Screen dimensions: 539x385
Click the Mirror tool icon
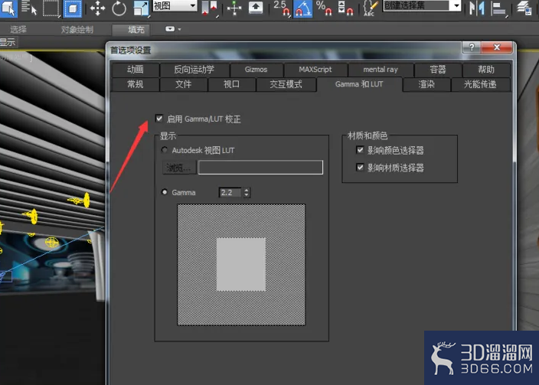(x=477, y=8)
